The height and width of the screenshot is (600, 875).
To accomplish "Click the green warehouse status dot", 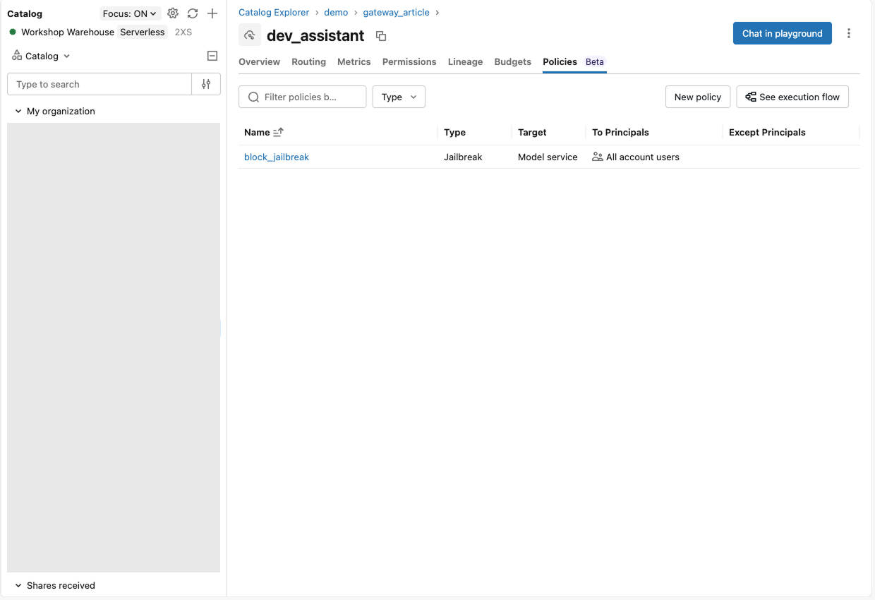I will pyautogui.click(x=13, y=32).
